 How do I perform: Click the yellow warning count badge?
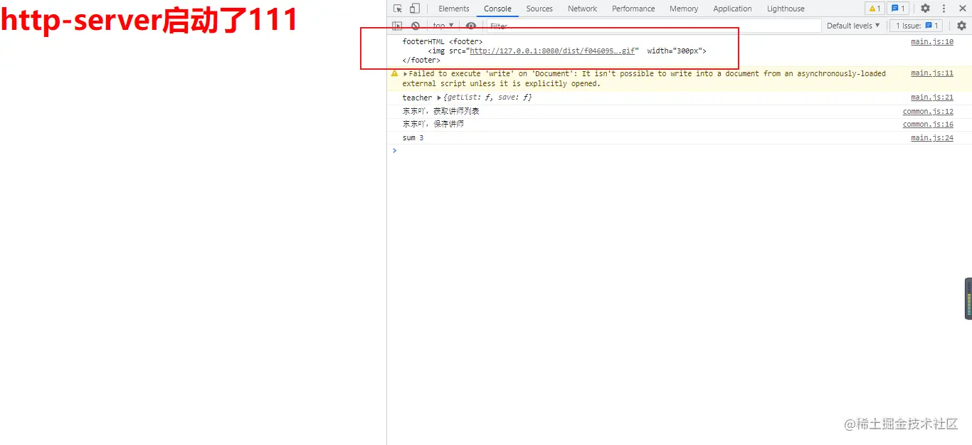pyautogui.click(x=875, y=9)
